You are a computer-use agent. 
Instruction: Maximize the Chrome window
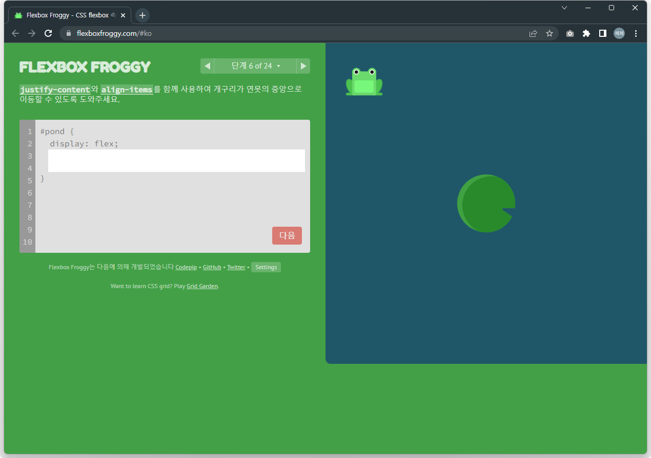click(612, 8)
